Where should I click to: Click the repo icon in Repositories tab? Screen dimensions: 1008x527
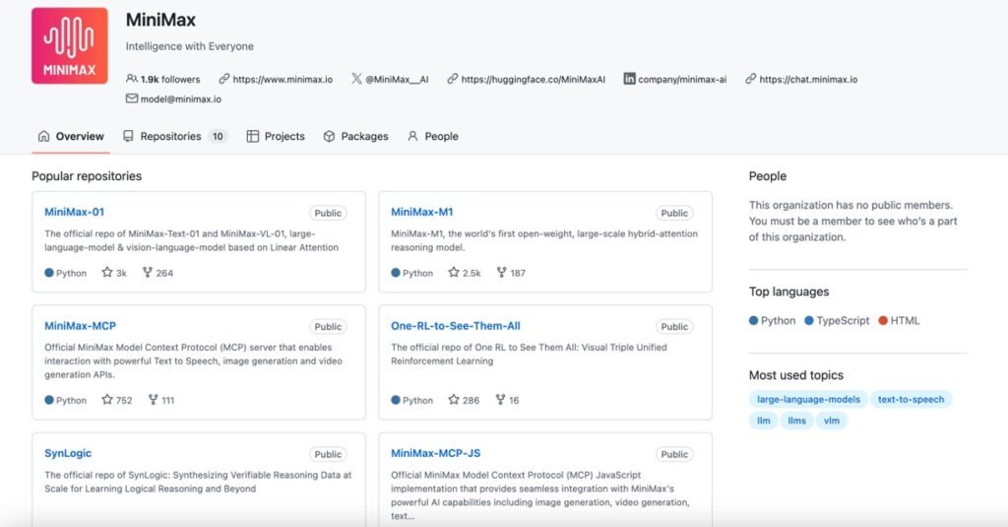point(128,136)
